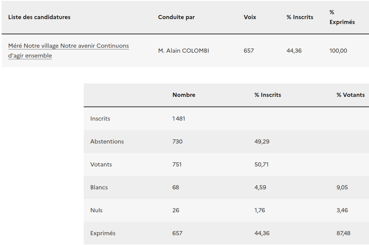
Task: Click the "Nombre" column header
Action: click(x=184, y=95)
